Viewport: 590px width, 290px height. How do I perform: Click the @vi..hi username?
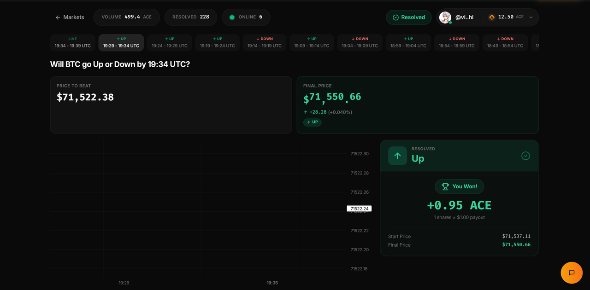(x=464, y=17)
